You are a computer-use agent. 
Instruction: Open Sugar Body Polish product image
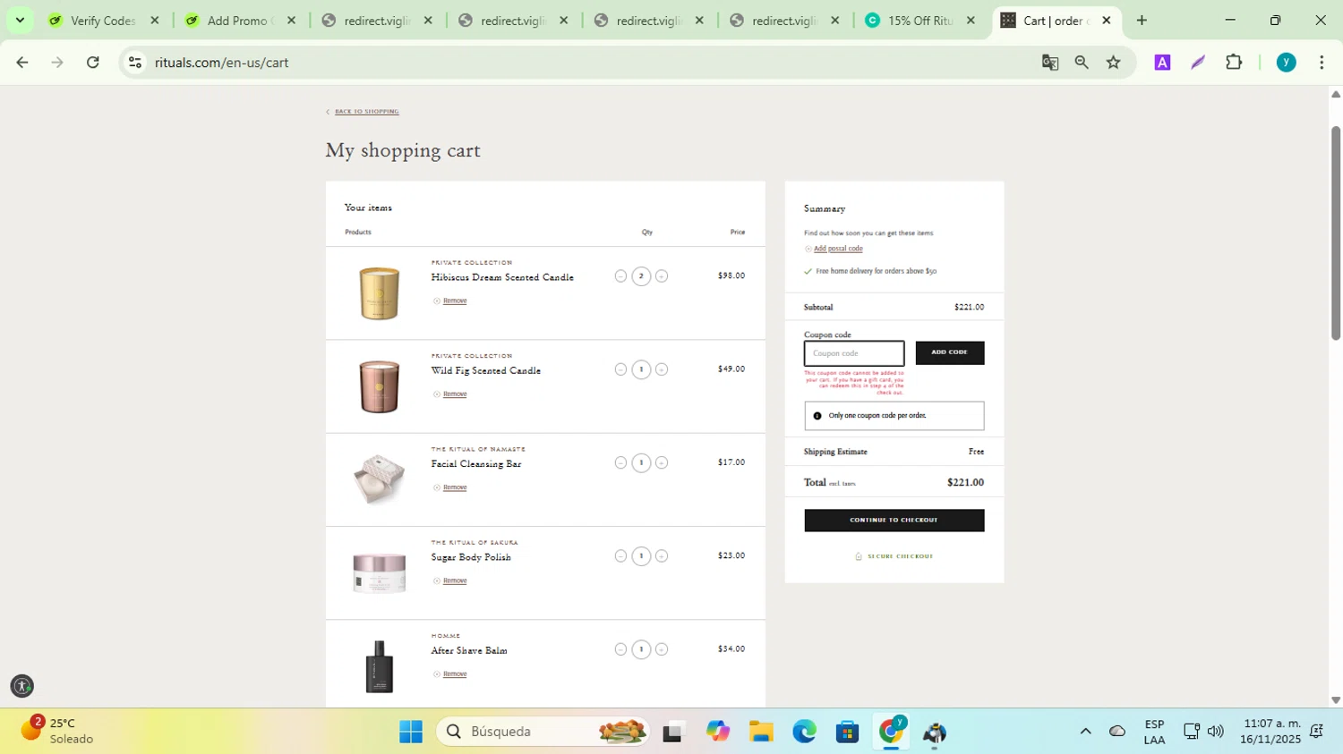pyautogui.click(x=379, y=573)
